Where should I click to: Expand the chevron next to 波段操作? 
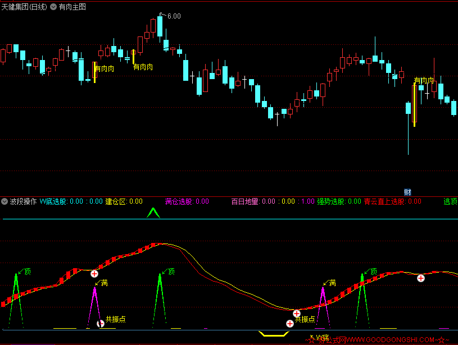tap(4, 201)
